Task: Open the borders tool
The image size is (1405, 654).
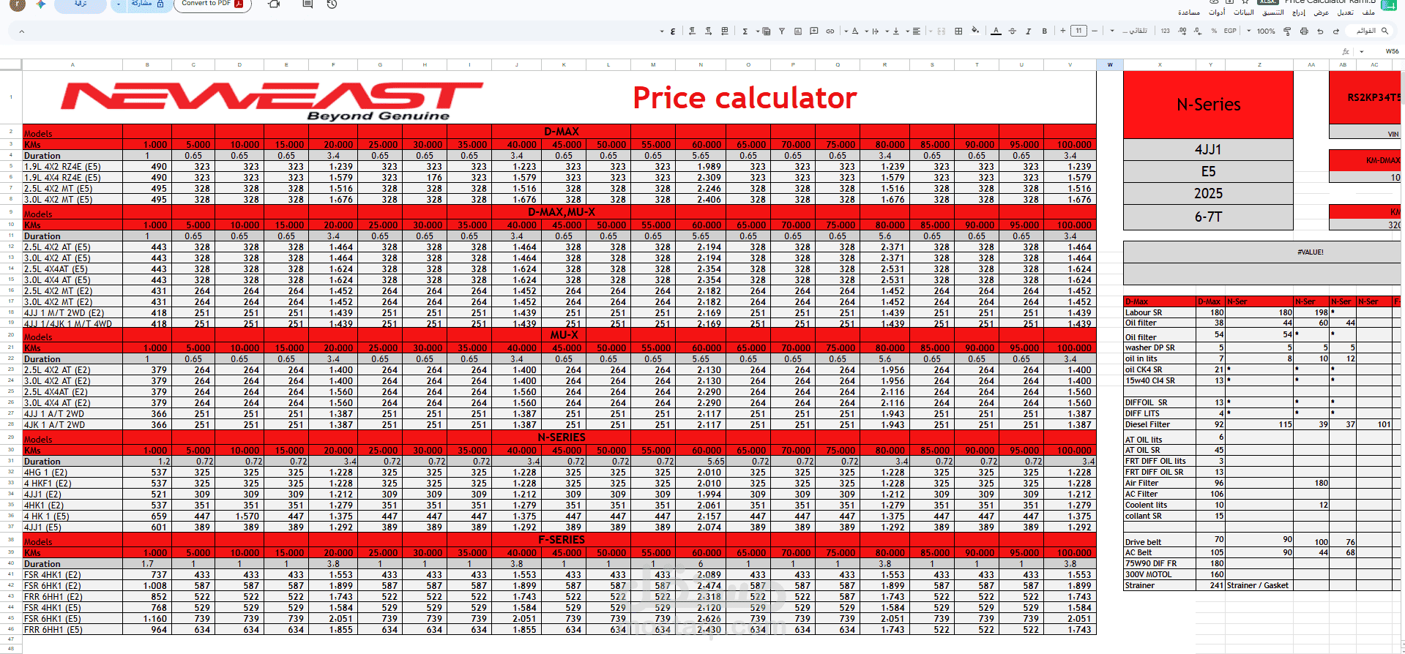Action: (x=958, y=31)
